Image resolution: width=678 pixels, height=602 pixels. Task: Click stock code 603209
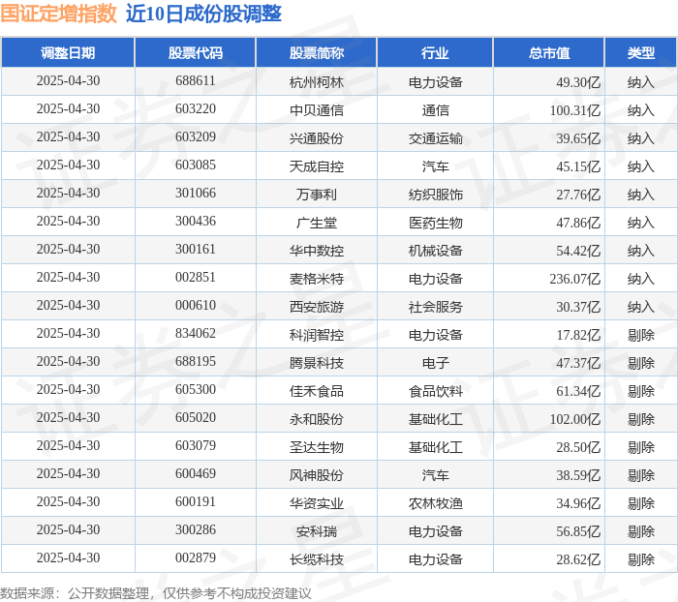click(x=196, y=137)
